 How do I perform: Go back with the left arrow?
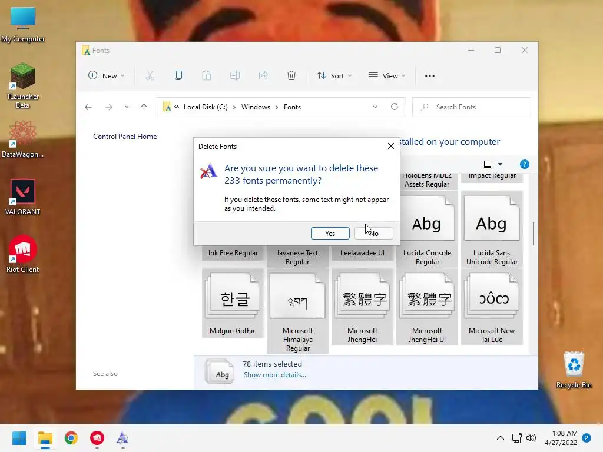coord(88,107)
